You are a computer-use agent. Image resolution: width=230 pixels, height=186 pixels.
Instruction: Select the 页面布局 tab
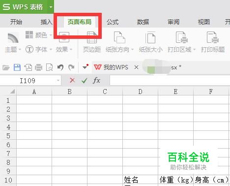(x=80, y=22)
